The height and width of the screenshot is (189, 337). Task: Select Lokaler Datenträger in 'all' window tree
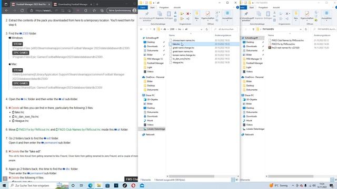point(154,129)
